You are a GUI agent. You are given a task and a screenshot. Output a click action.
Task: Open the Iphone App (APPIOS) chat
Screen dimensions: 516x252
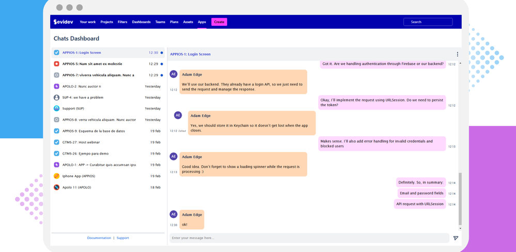click(x=108, y=176)
